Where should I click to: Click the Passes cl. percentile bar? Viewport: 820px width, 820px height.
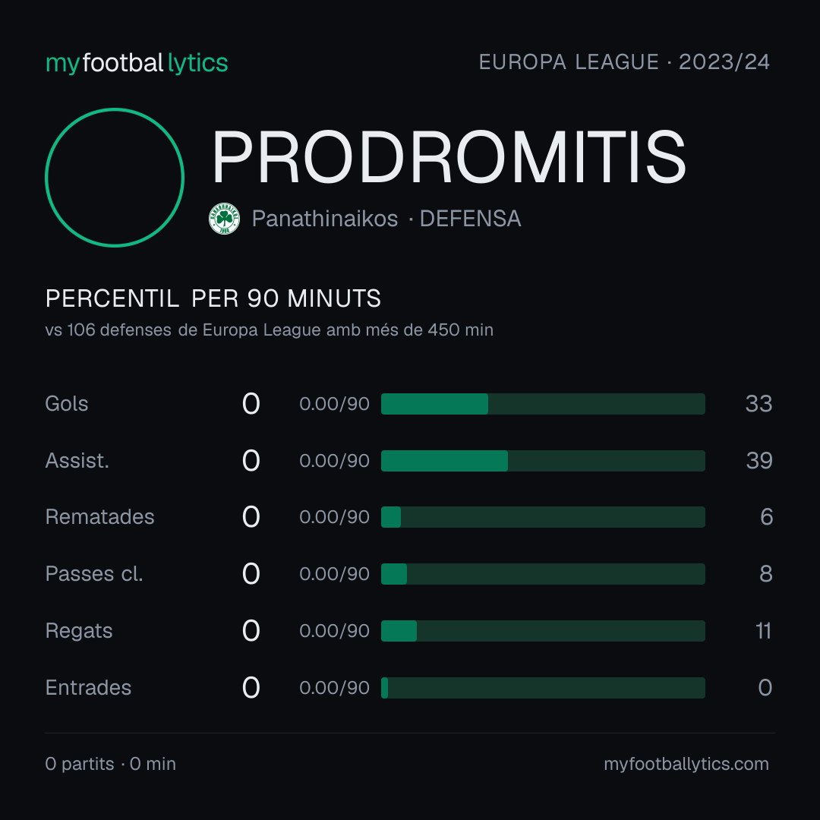(x=543, y=574)
